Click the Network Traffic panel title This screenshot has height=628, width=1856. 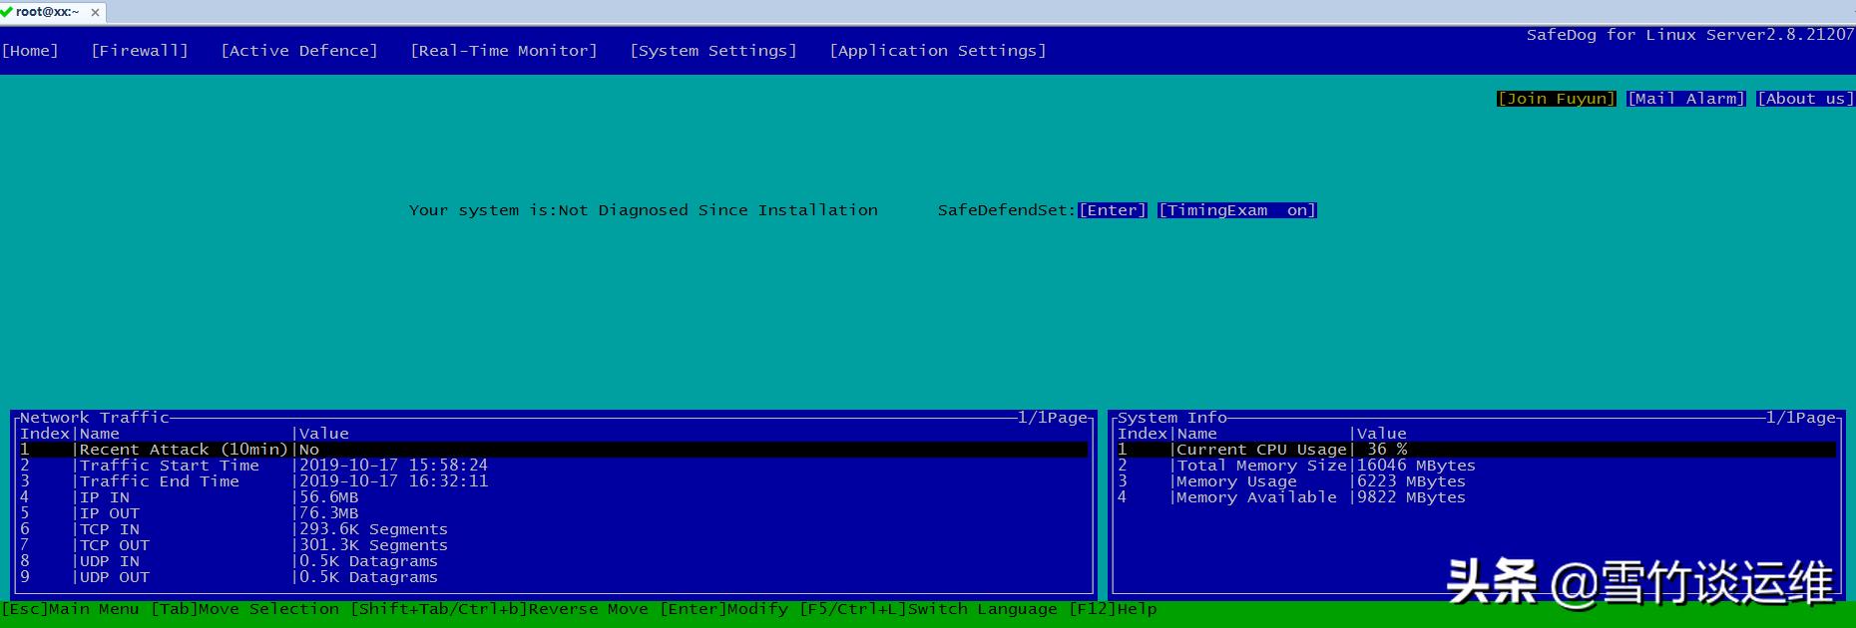click(94, 418)
